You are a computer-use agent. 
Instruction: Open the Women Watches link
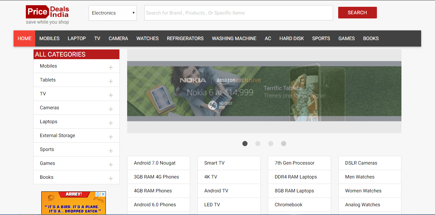[x=363, y=191]
